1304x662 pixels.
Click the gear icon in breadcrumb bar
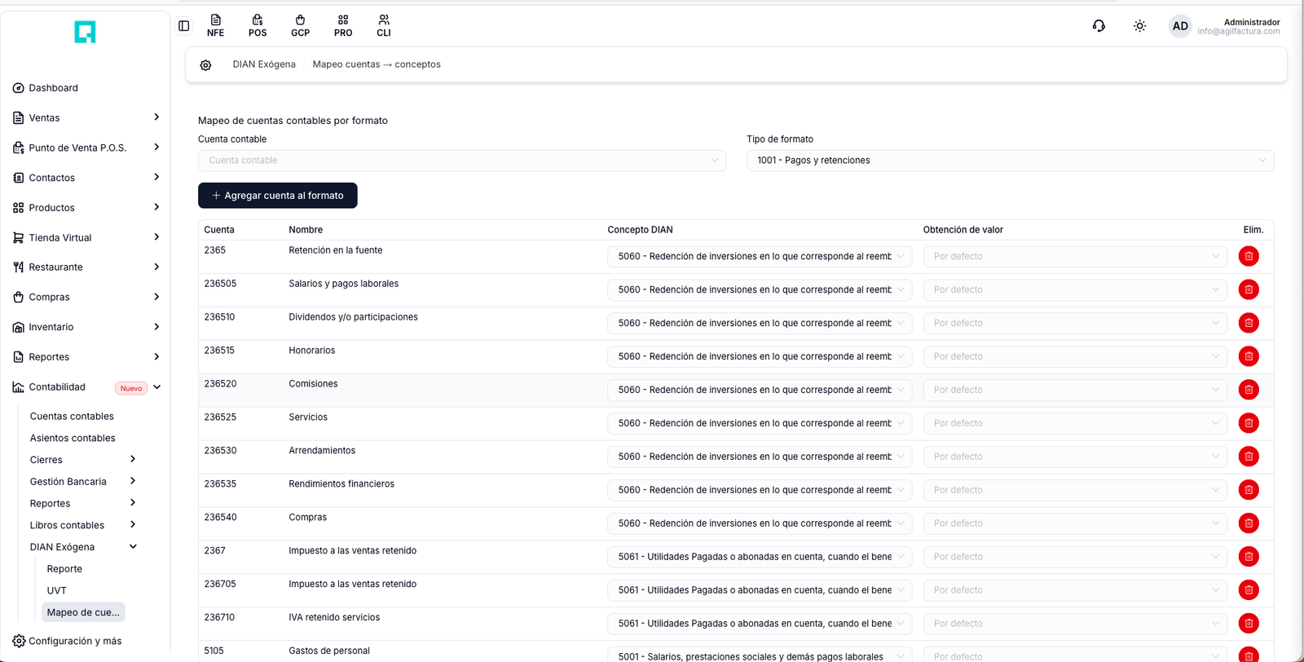click(x=205, y=65)
